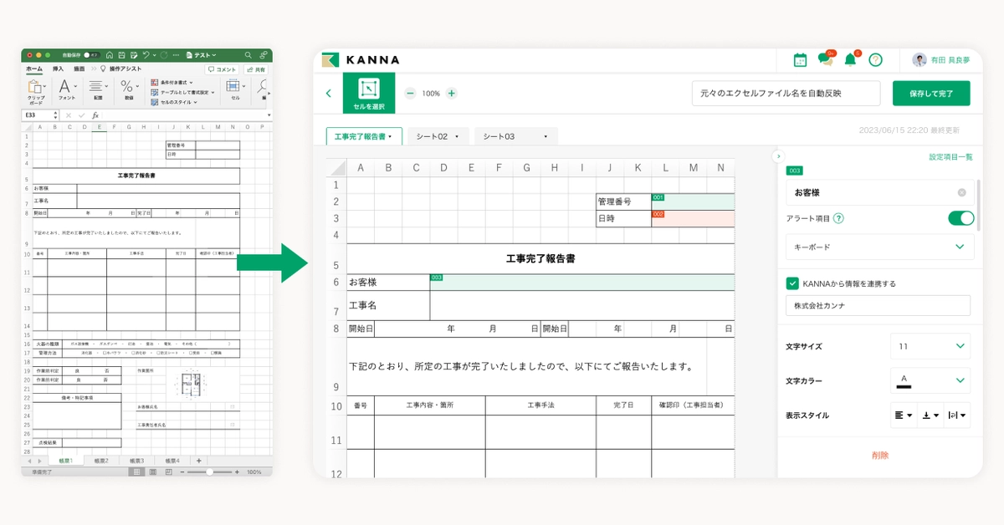Screen dimensions: 1004x525
Task: Click the Excel zoom slider handle
Action: [x=209, y=471]
